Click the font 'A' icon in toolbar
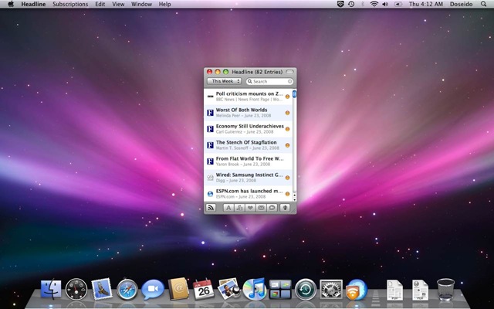The image size is (494, 309). pos(228,207)
